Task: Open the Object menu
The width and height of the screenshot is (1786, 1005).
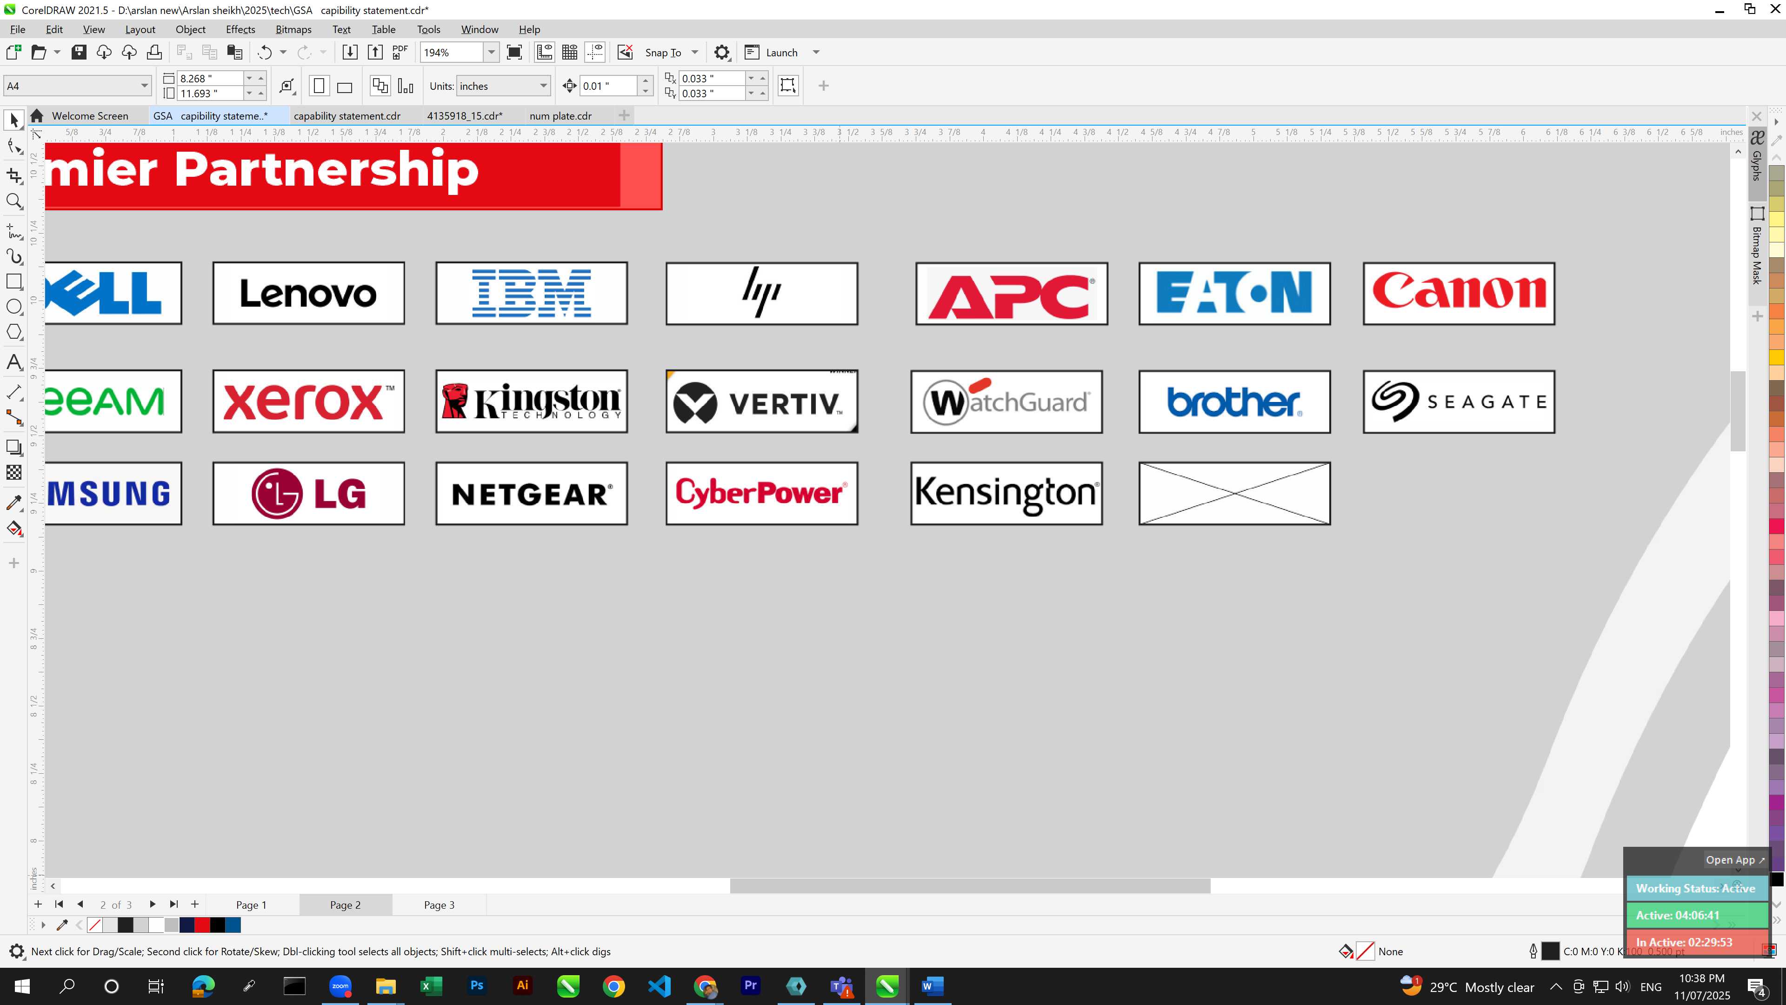Action: click(x=190, y=29)
